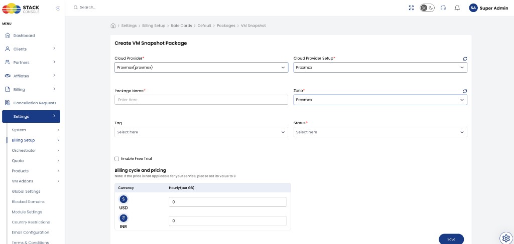Click the USD dollar currency icon
Screen dimensions: 514x244
click(123, 199)
